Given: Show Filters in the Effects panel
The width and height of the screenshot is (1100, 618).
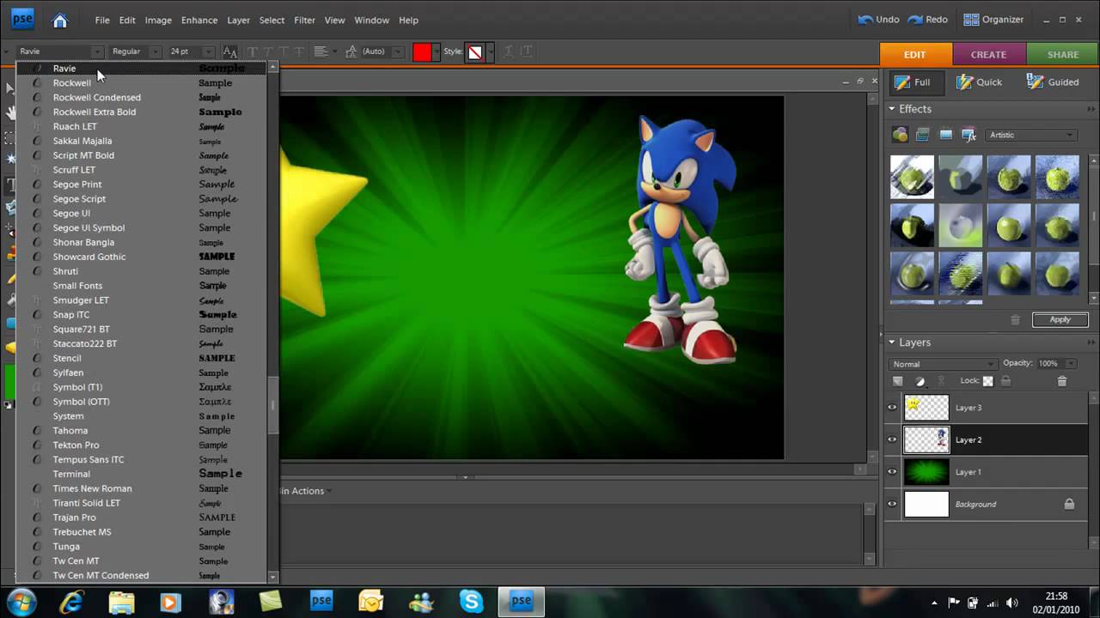Looking at the screenshot, I should point(900,135).
